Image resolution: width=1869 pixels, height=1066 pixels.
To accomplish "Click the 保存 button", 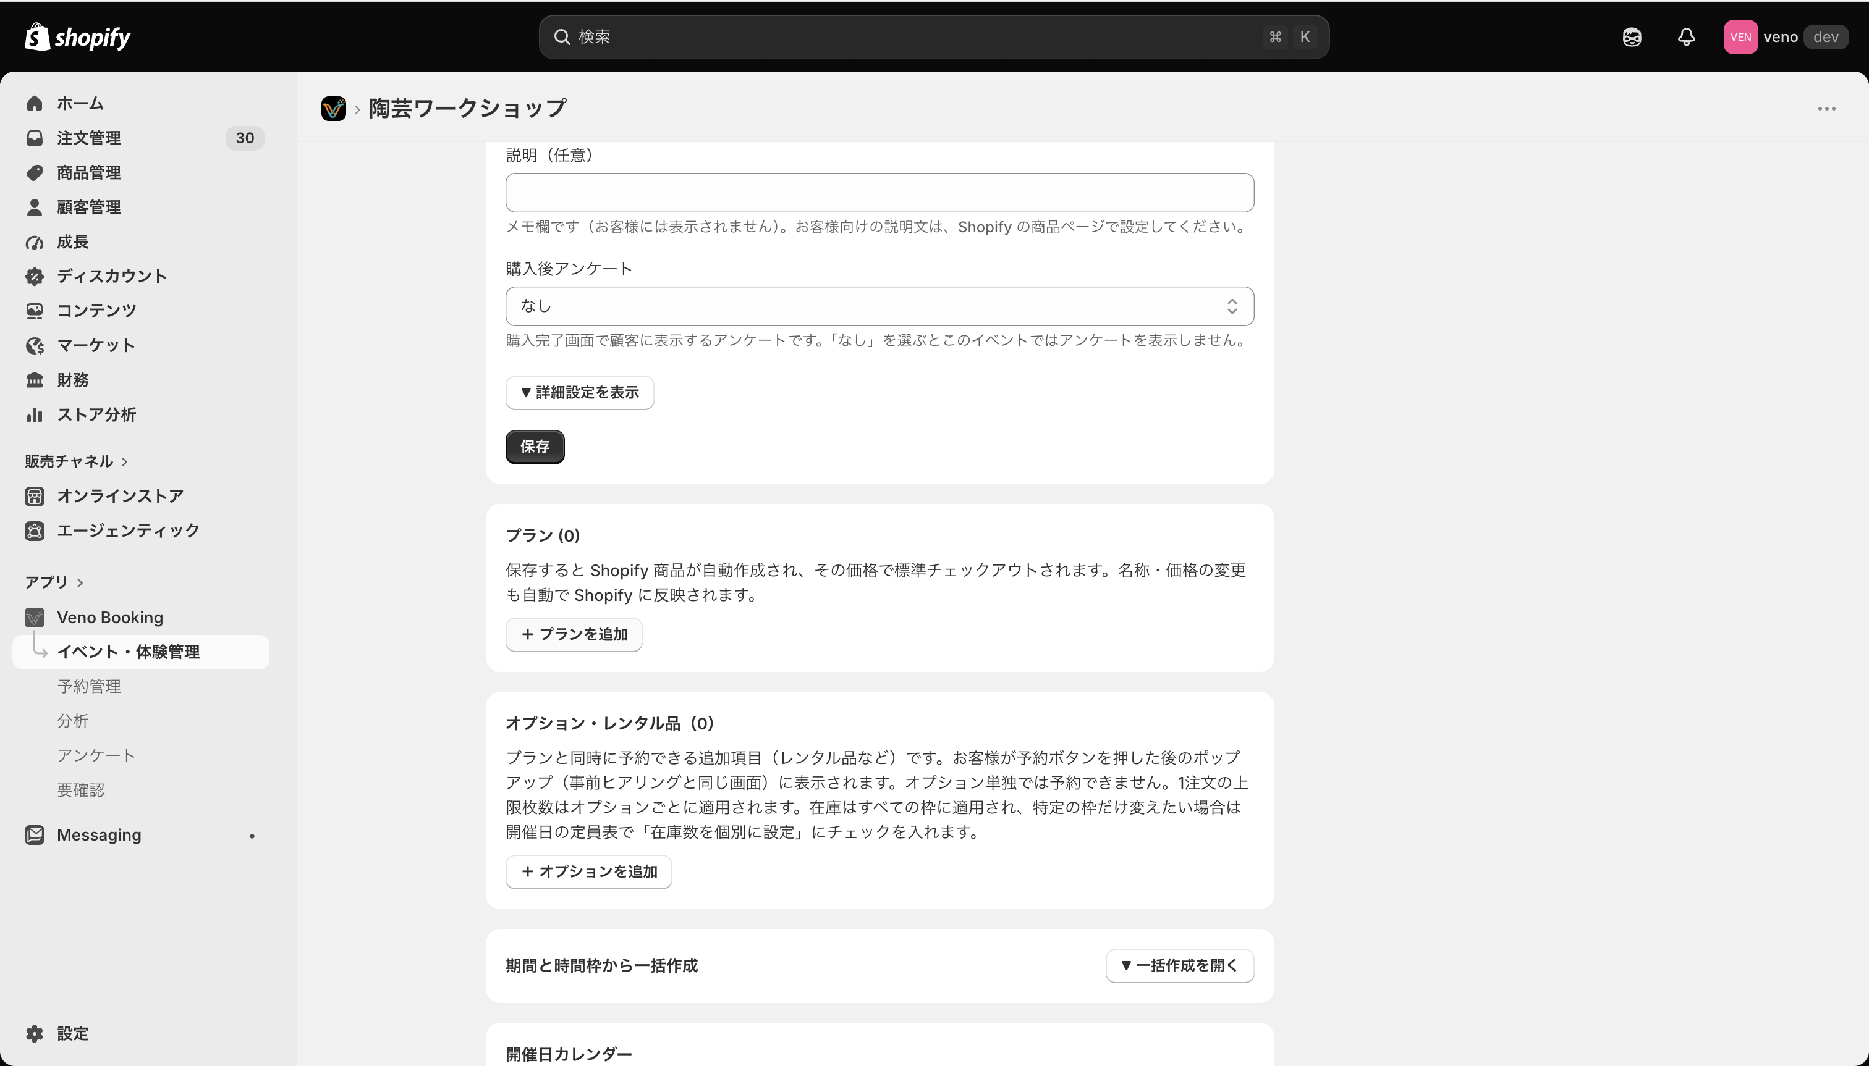I will pyautogui.click(x=535, y=447).
